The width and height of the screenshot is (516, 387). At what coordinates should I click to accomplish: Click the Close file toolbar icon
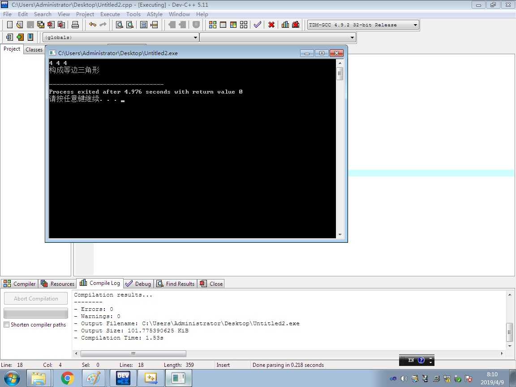tap(51, 25)
